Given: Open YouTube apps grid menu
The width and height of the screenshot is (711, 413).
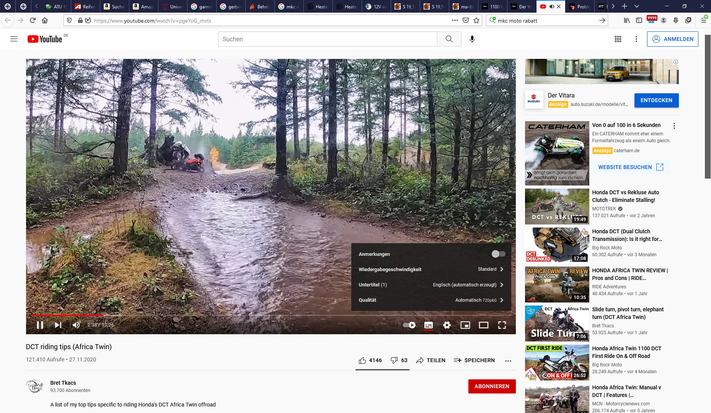Looking at the screenshot, I should coord(618,39).
